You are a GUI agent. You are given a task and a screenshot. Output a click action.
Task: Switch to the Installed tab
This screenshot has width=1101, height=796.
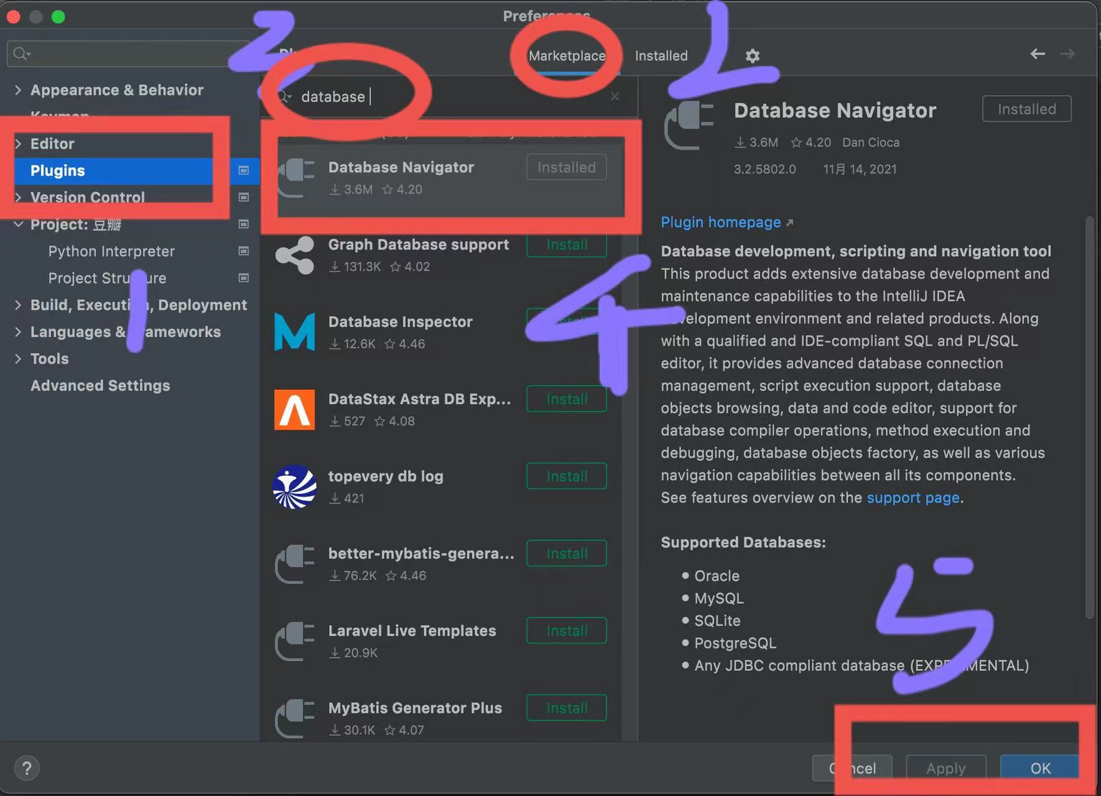661,55
